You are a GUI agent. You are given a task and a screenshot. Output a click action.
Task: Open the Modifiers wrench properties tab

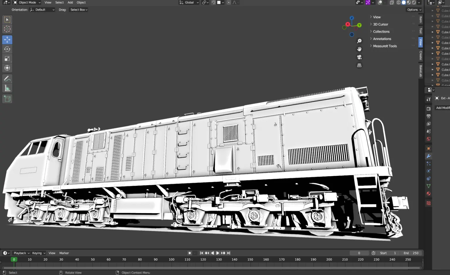tap(429, 156)
